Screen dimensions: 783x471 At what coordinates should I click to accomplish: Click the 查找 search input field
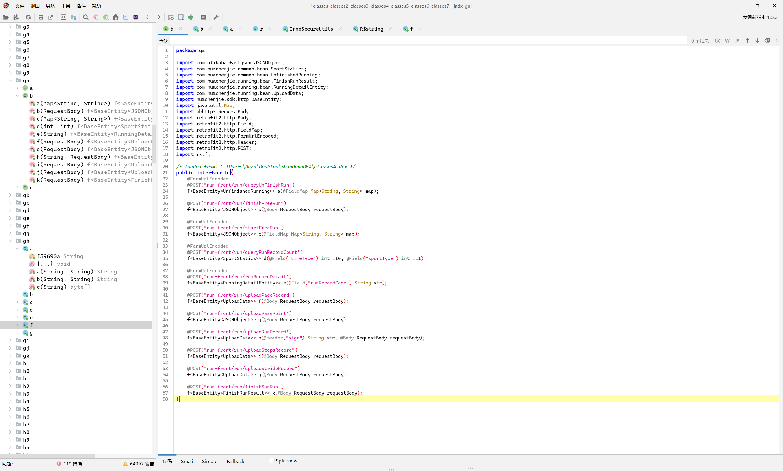[428, 40]
